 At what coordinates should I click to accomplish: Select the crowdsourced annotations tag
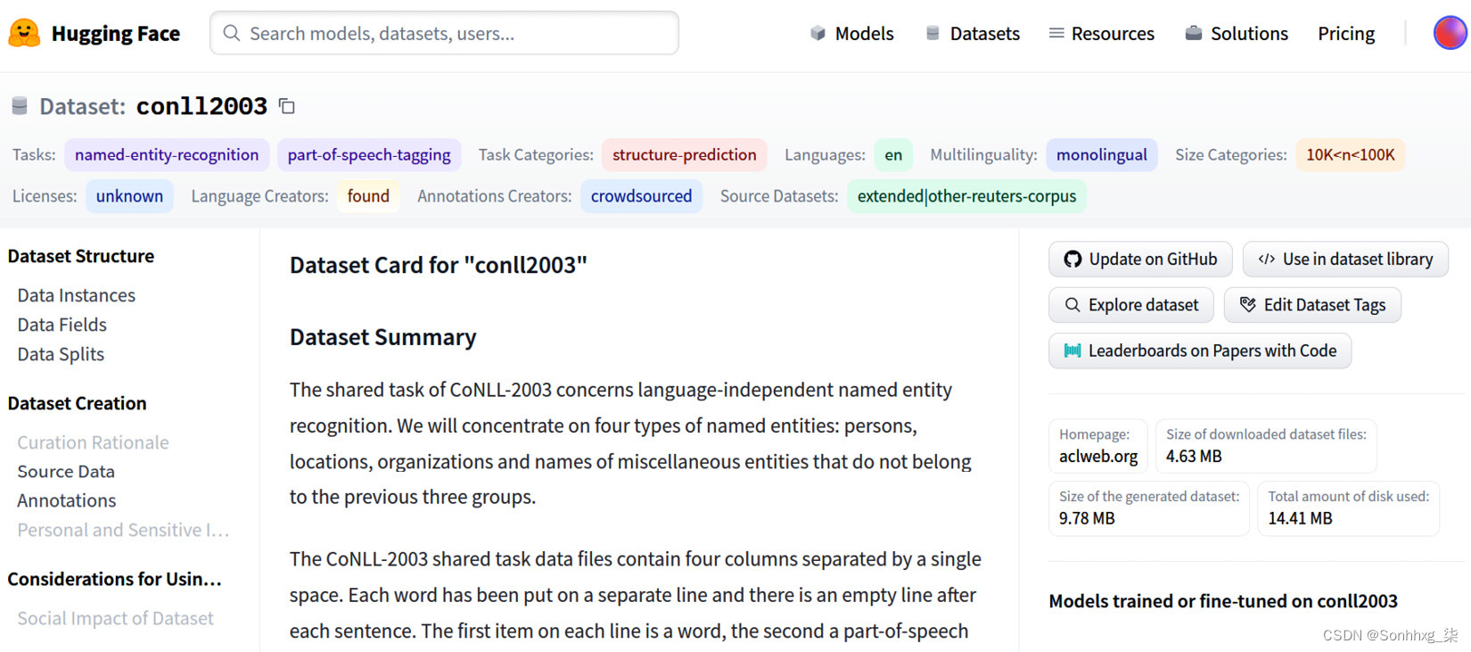pos(641,196)
